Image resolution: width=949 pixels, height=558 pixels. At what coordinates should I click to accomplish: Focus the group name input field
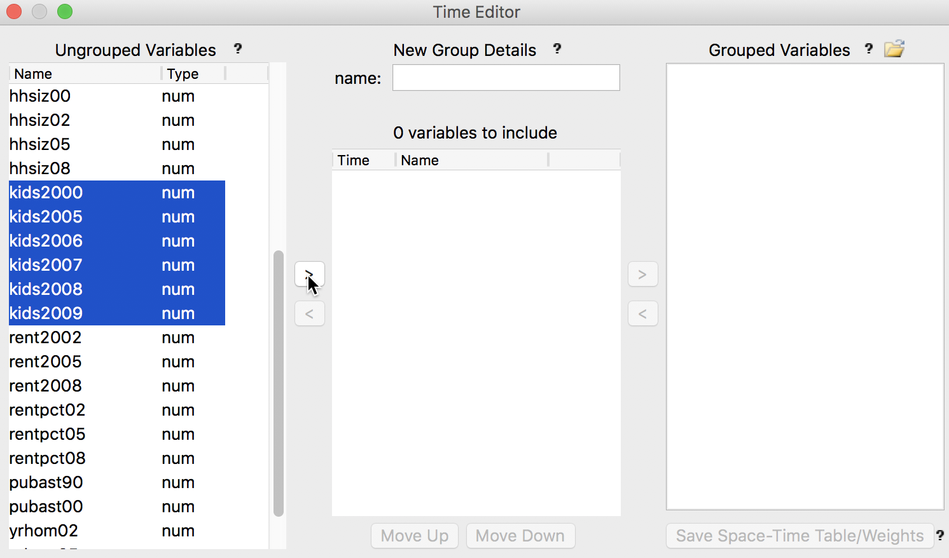pos(506,78)
